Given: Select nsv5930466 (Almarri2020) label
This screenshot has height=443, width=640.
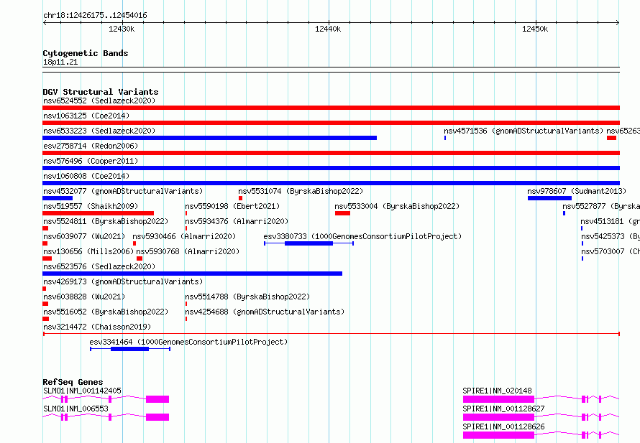Looking at the screenshot, I should click(184, 236).
